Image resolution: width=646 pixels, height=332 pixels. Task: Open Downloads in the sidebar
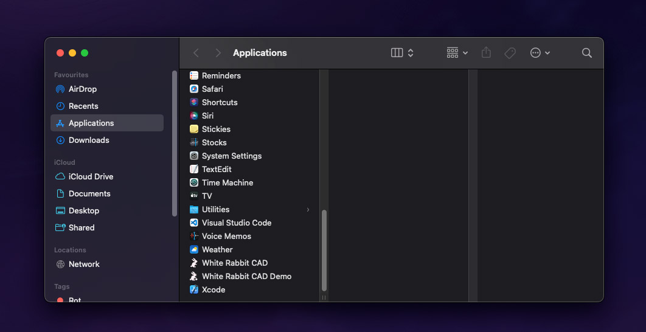pyautogui.click(x=107, y=140)
